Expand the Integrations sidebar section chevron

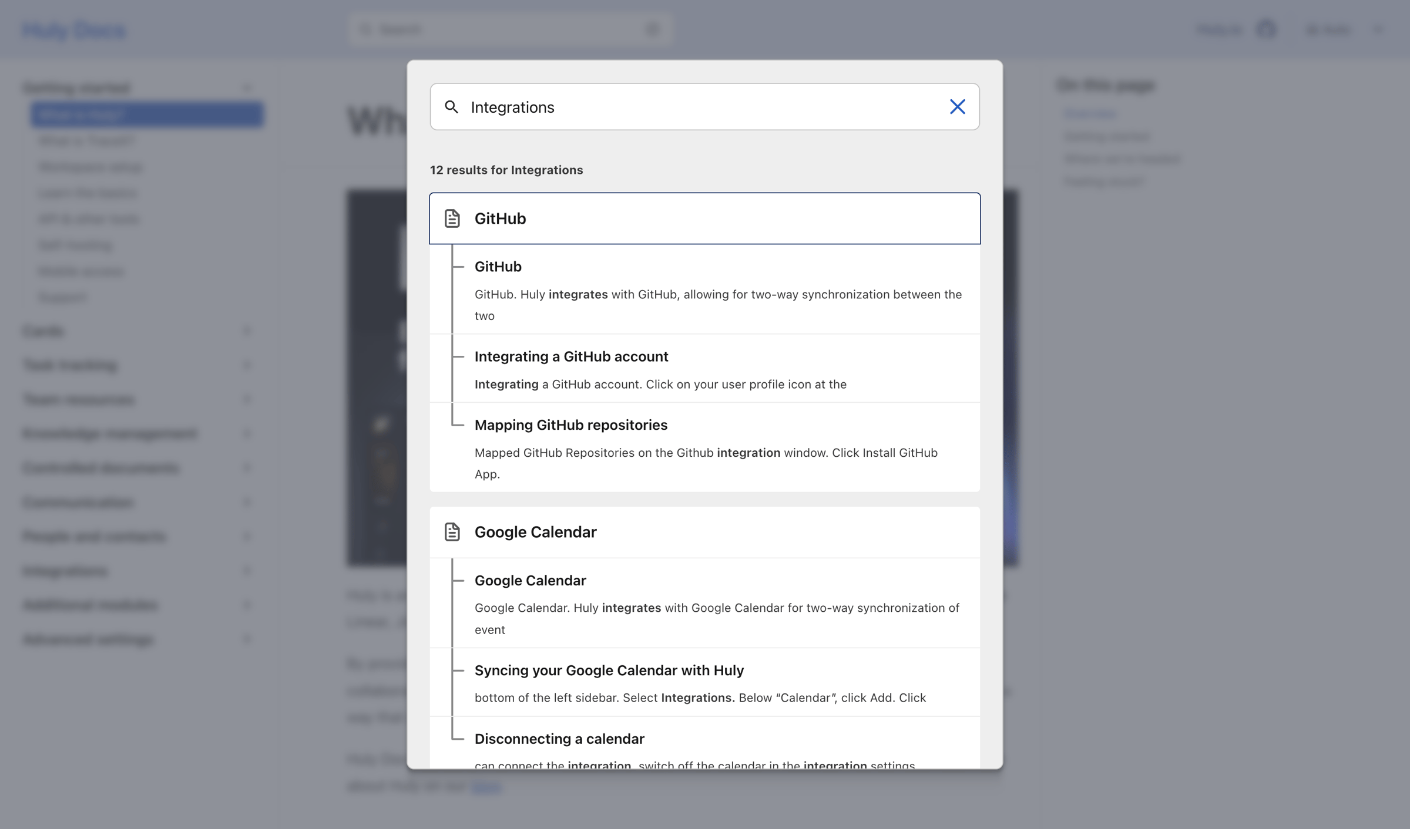point(247,571)
